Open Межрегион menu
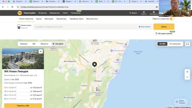 [55, 13]
